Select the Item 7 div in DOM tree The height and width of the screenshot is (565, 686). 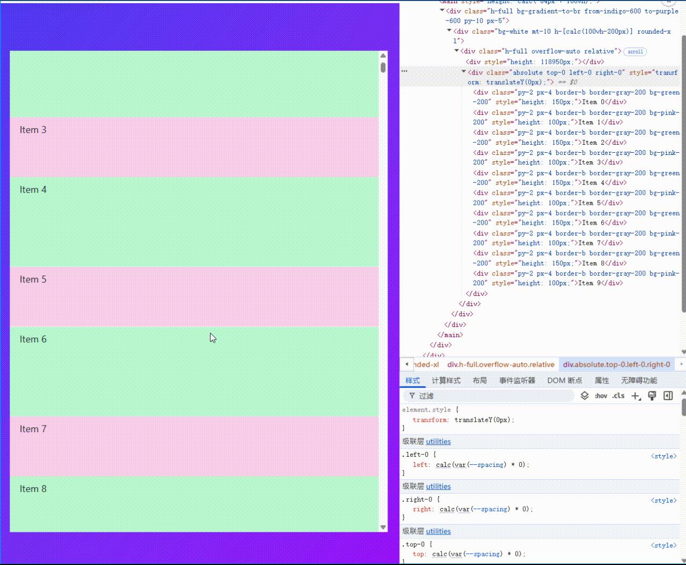coord(576,238)
